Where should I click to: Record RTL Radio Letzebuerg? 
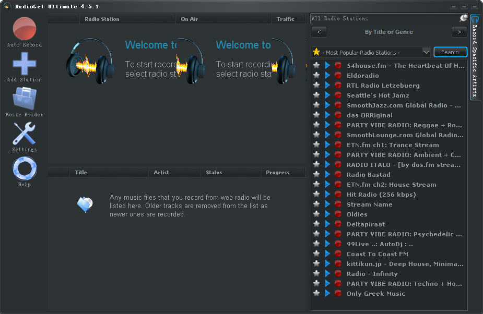click(x=338, y=85)
